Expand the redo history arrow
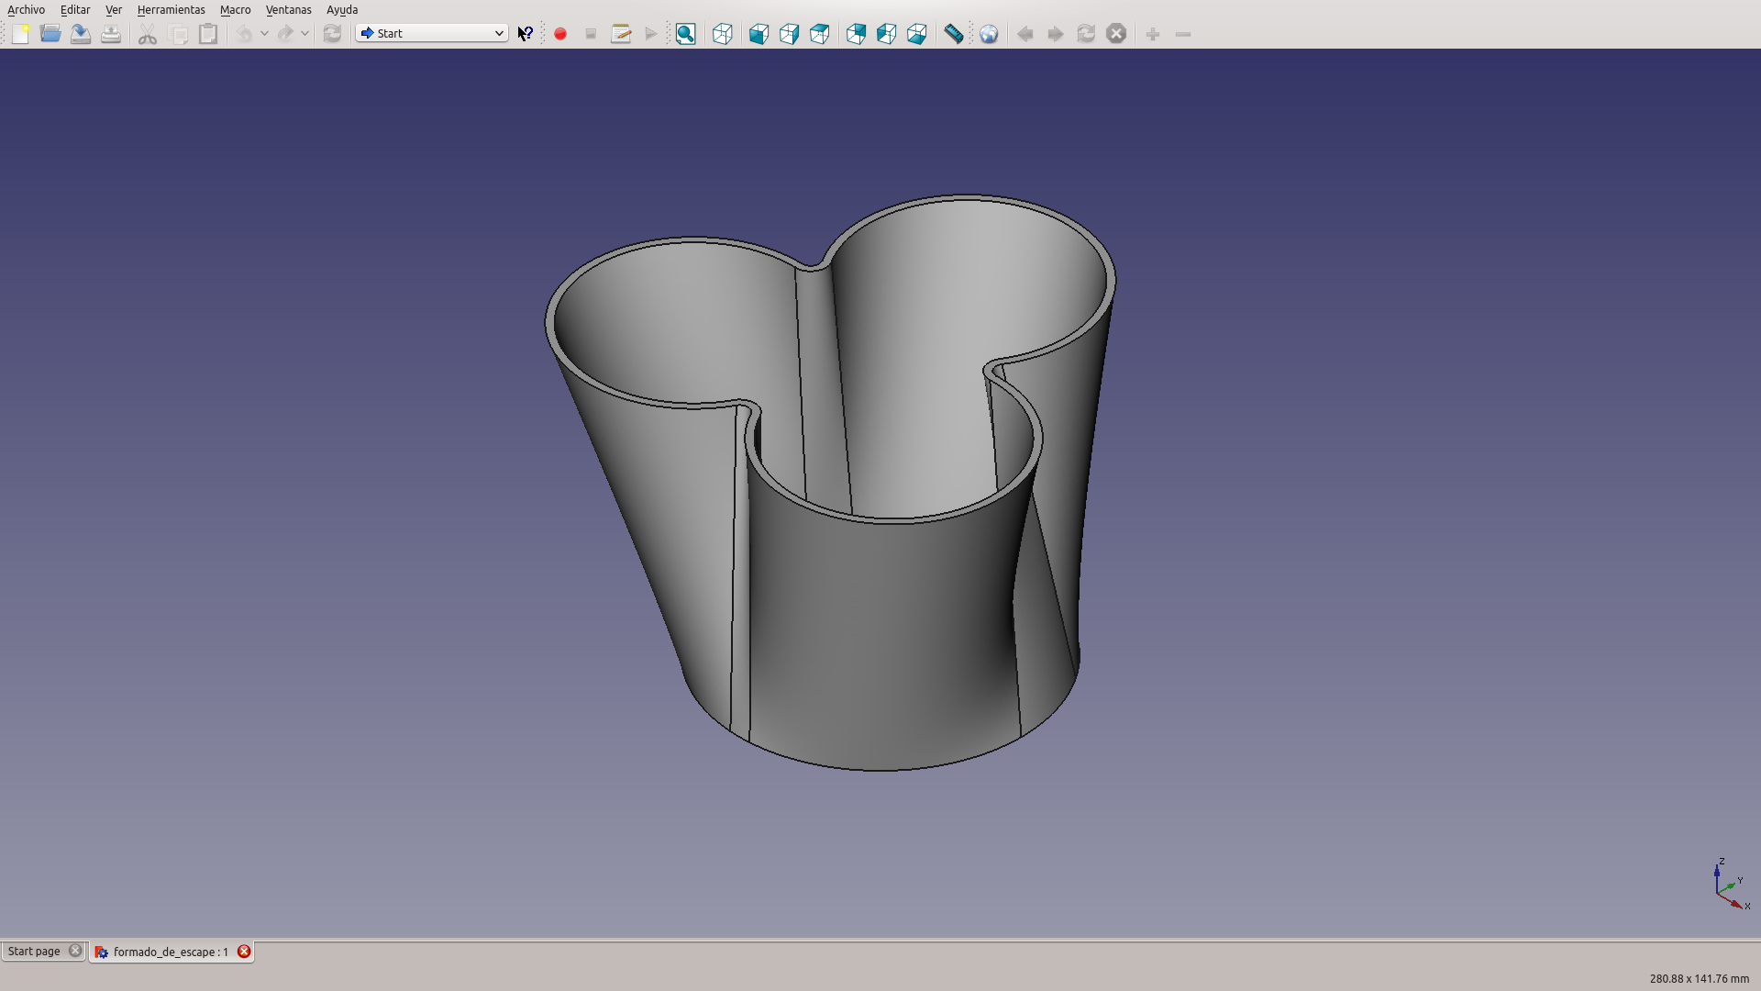 click(x=305, y=34)
